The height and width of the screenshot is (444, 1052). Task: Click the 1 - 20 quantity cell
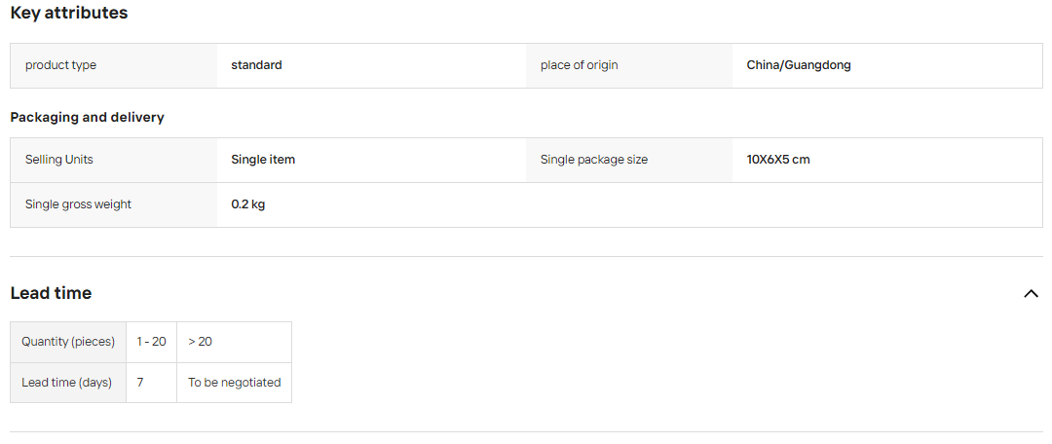pos(152,342)
